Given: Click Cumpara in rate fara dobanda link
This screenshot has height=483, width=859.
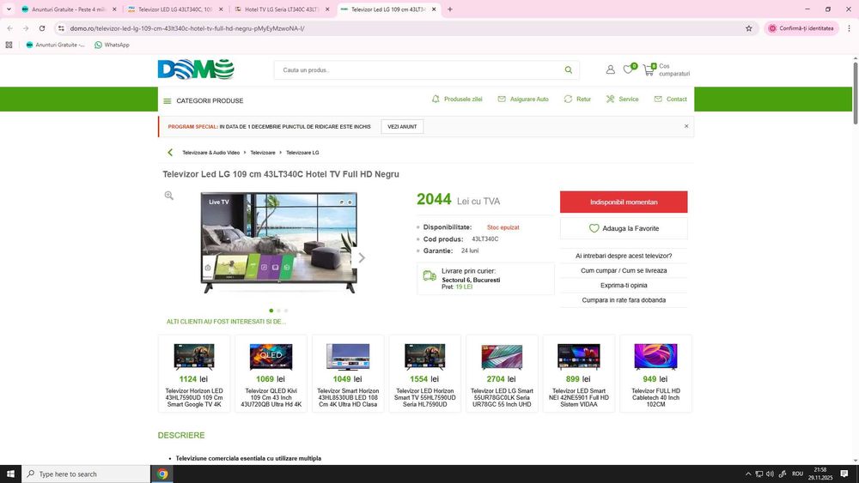Looking at the screenshot, I should 624,300.
